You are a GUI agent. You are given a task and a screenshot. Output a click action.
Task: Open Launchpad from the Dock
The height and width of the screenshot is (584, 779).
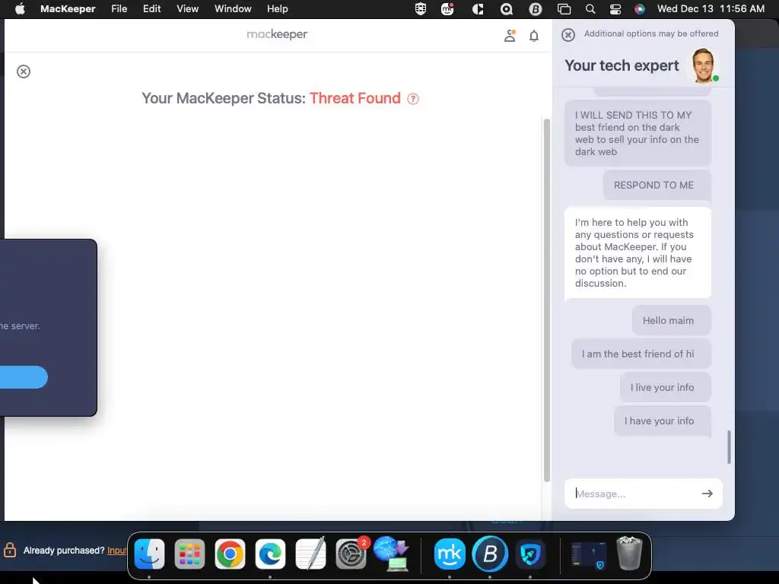(x=189, y=554)
